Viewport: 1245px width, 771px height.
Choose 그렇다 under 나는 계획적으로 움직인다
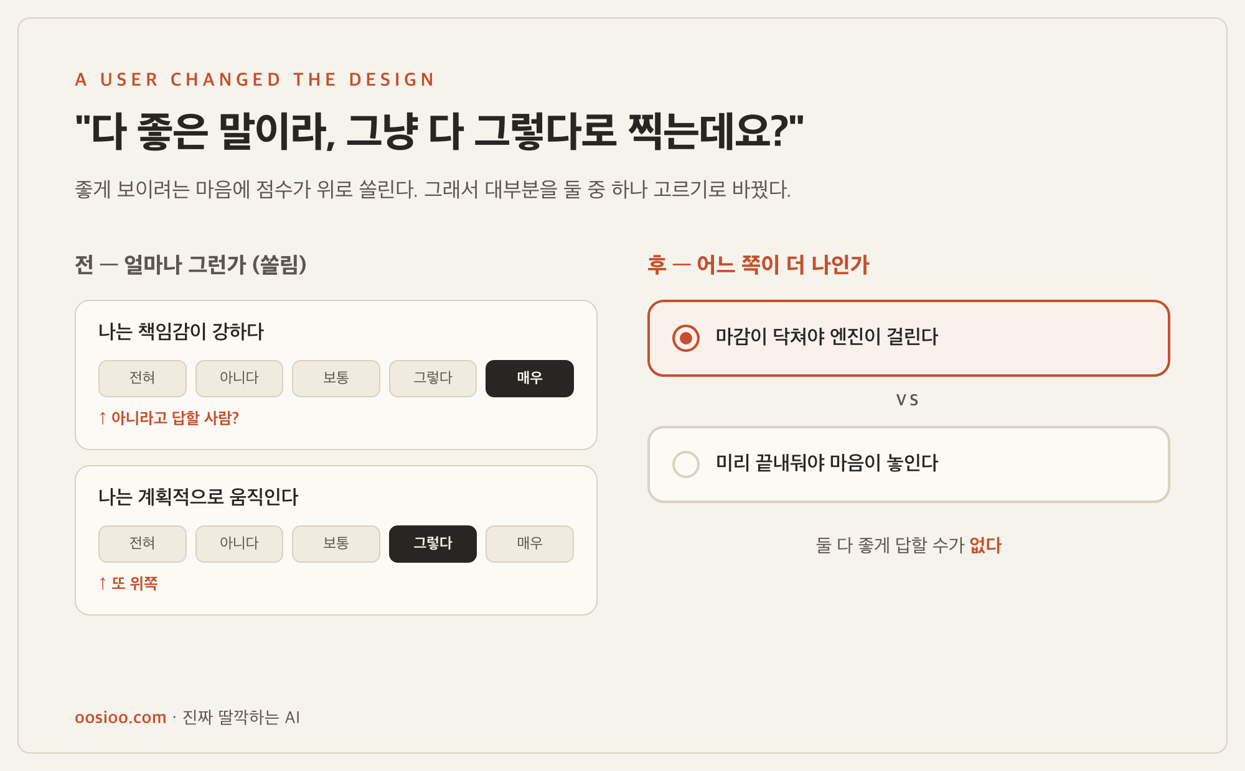(x=433, y=544)
